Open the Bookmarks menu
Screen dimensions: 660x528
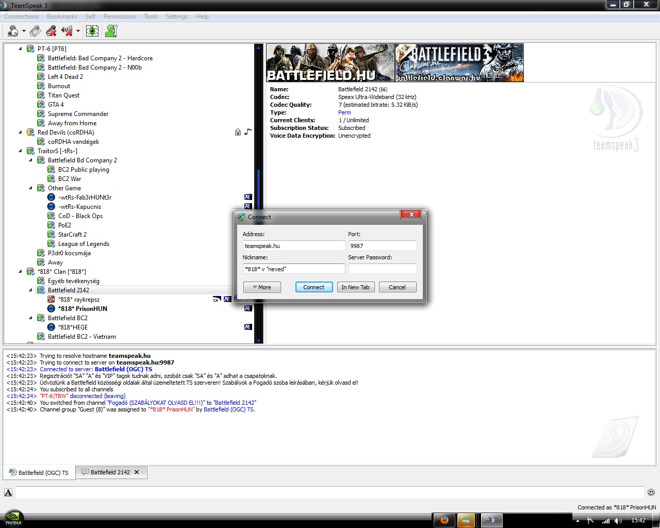(x=62, y=16)
